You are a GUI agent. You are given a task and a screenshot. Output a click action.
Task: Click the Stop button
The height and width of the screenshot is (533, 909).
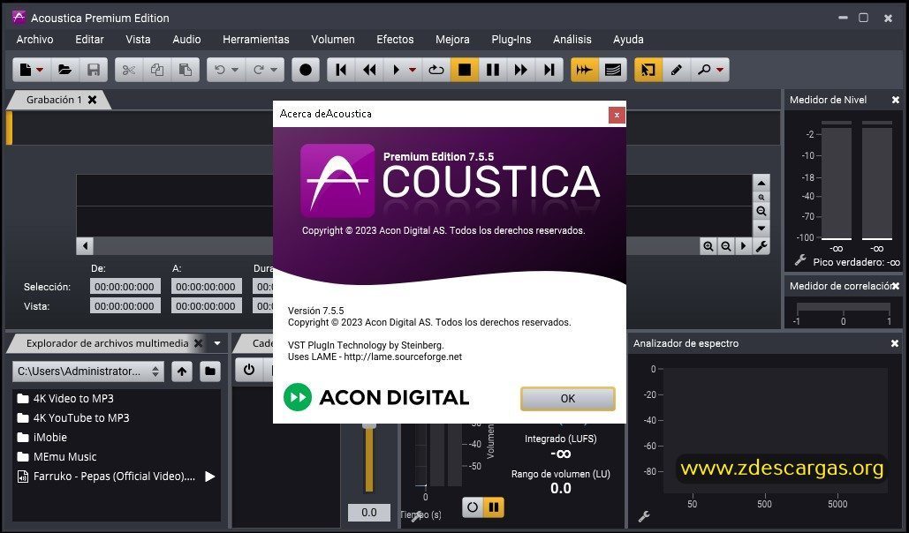coord(465,70)
